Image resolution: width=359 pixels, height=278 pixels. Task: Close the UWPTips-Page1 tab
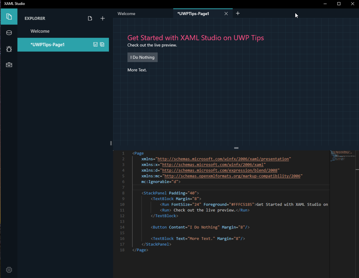226,13
